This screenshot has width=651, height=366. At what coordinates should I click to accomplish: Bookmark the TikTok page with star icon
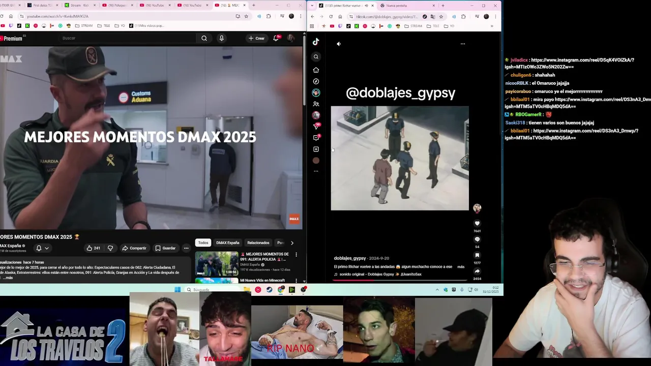[441, 16]
